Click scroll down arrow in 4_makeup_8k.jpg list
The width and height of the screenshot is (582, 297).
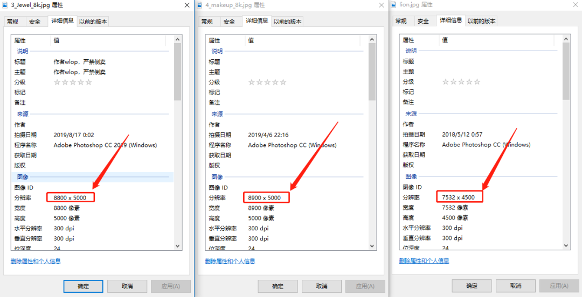click(372, 245)
